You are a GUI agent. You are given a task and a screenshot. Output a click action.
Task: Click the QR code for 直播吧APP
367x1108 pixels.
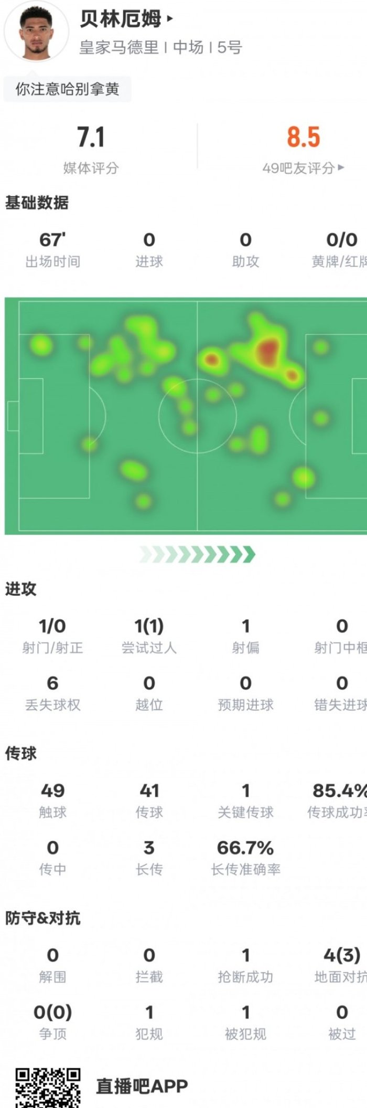(48, 1088)
